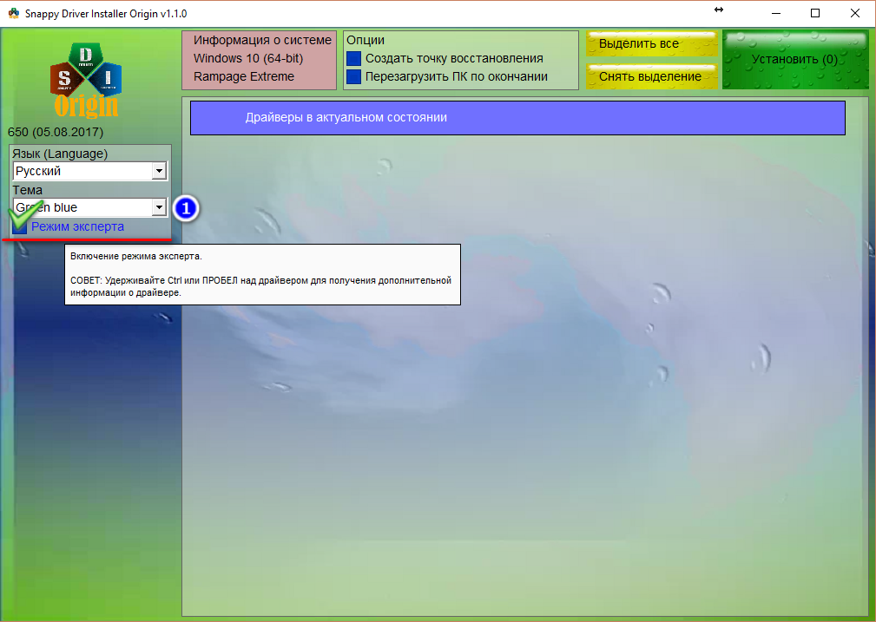The image size is (876, 622).
Task: Open the Информация о системе panel header
Action: [x=262, y=41]
